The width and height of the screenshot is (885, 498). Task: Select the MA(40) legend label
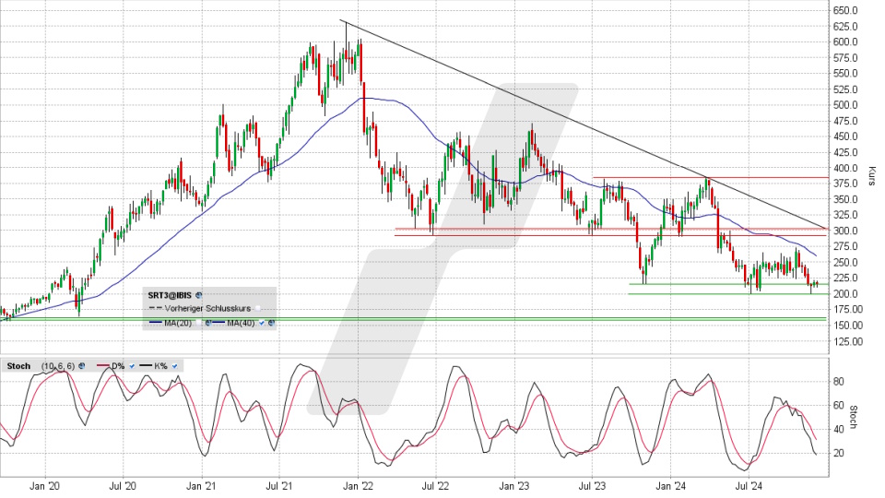[x=241, y=323]
